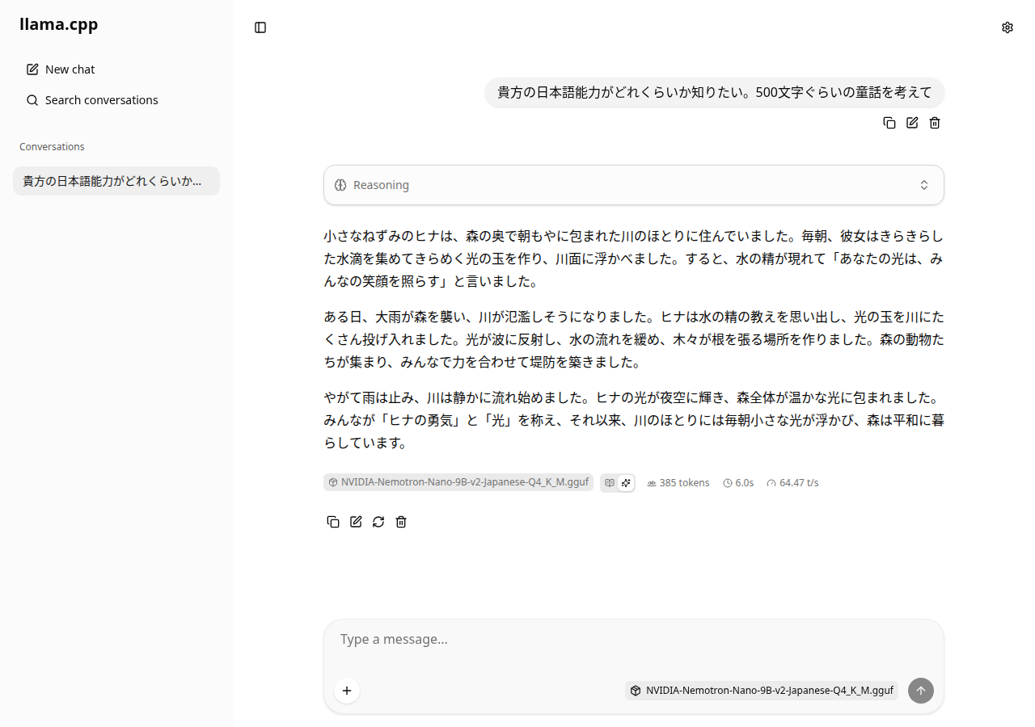Expand the Reasoning section
Viewport: 1035px width, 727px height.
634,185
